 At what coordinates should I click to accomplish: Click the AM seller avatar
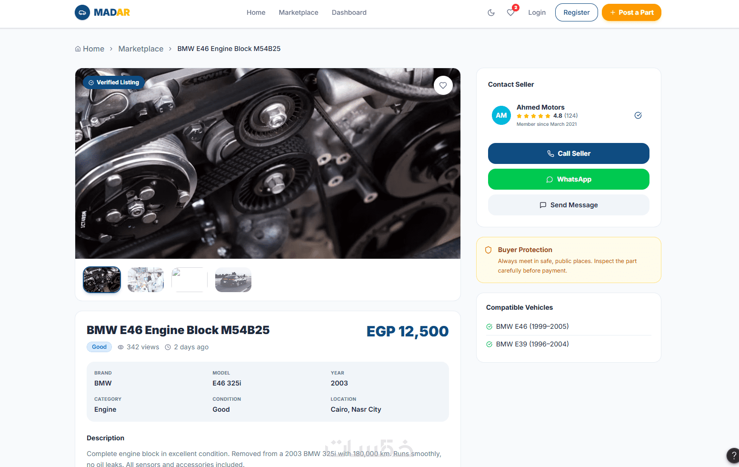pyautogui.click(x=501, y=115)
